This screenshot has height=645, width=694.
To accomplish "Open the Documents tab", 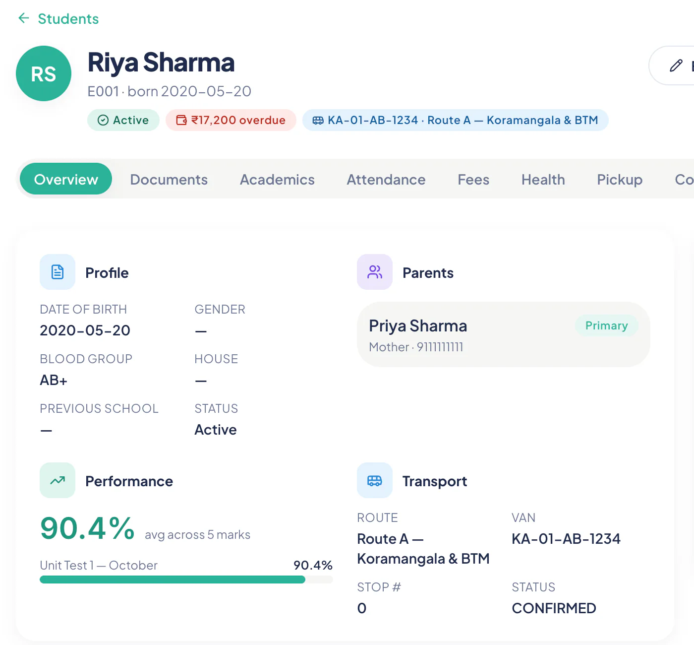I will coord(169,179).
